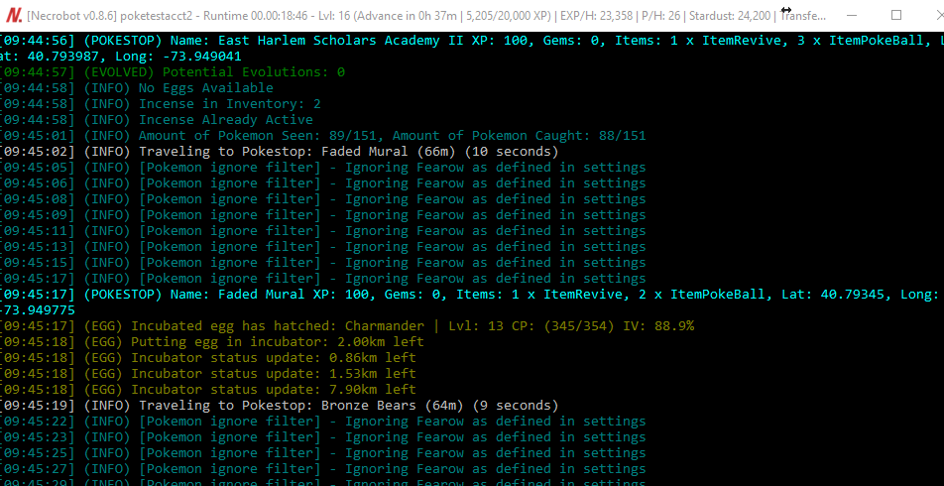Image resolution: width=944 pixels, height=486 pixels.
Task: Click the 09:45:27 Ignoring Fearow line
Action: (x=322, y=468)
